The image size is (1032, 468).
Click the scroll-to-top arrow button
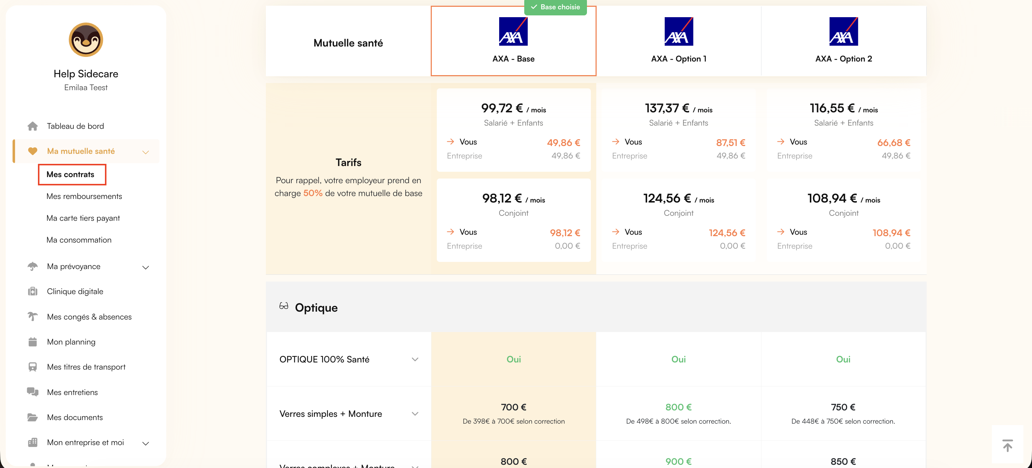[1008, 445]
